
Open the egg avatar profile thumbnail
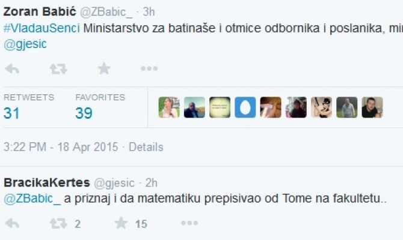coord(245,107)
